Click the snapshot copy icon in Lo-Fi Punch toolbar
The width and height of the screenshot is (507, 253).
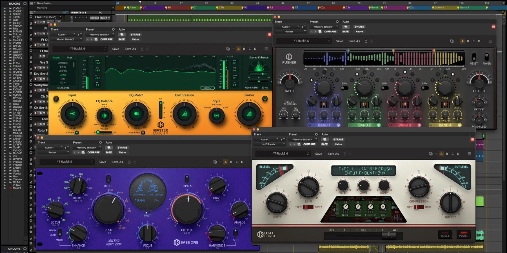(431, 154)
